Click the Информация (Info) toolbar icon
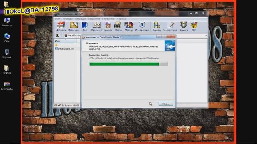The width and height of the screenshot is (257, 144). coord(142,26)
